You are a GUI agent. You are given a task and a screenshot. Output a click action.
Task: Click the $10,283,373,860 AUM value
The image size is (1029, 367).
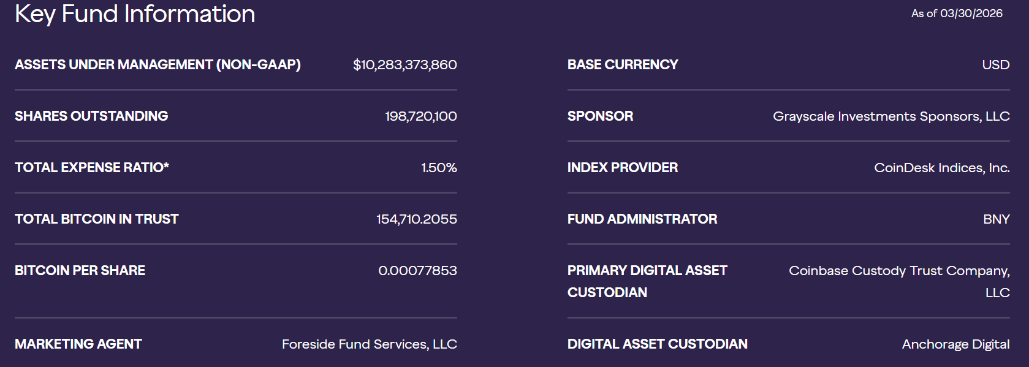click(x=404, y=65)
